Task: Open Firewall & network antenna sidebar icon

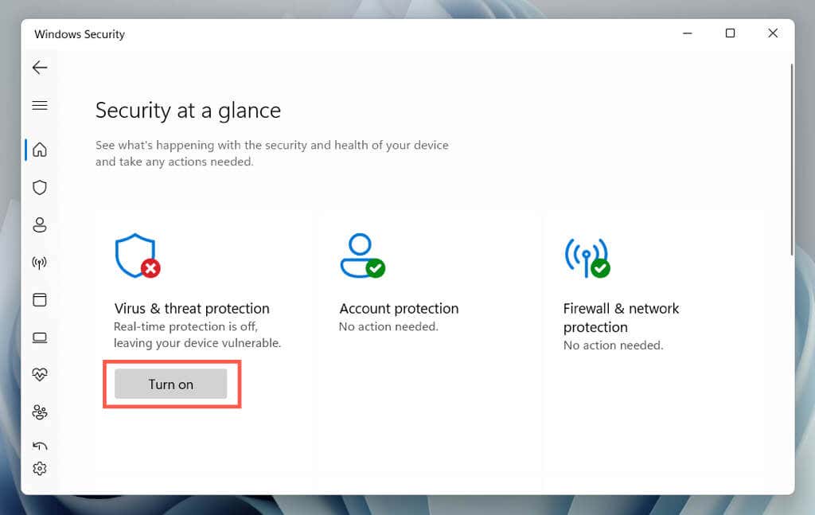Action: pyautogui.click(x=40, y=263)
